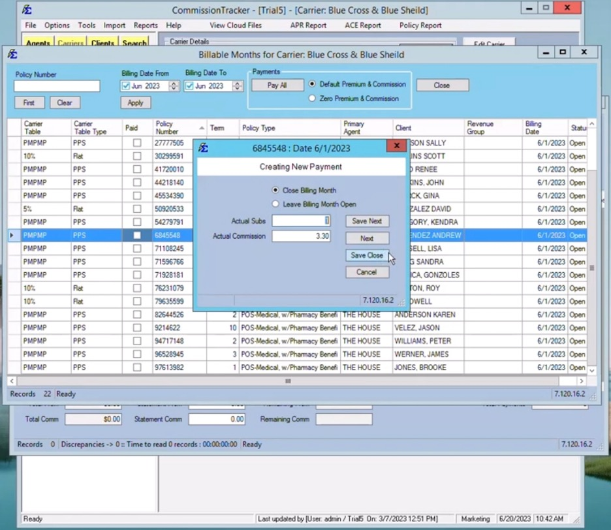Select View Cloud Files from the menu bar

pos(235,25)
